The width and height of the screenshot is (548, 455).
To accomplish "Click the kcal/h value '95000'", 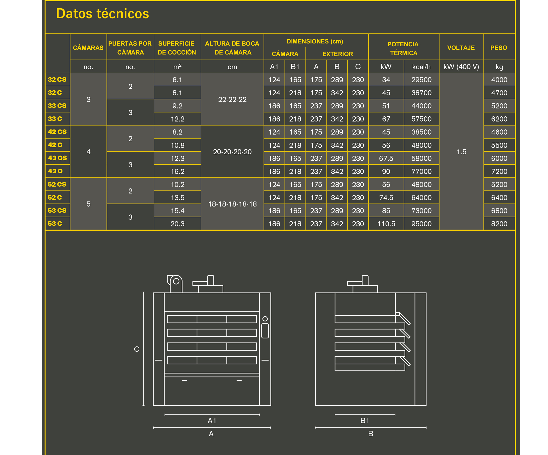I will [421, 224].
